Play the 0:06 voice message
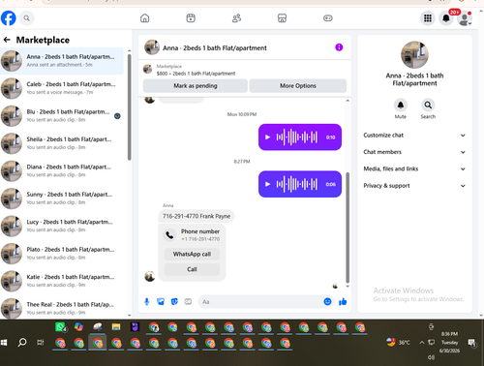Image resolution: width=484 pixels, height=366 pixels. click(x=267, y=184)
